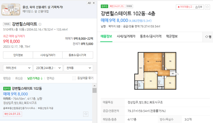Click realtor name 충북부동산합동공인중개사사무소
Viewport: 213px width, 123px height.
(19, 108)
